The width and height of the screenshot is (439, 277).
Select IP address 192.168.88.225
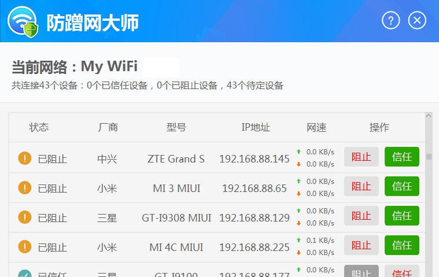click(x=254, y=248)
